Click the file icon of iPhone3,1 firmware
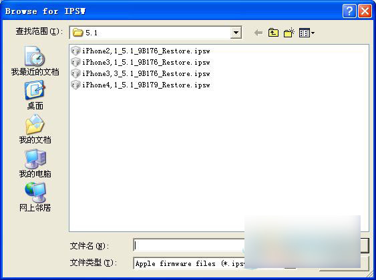Screen dimensions: 376x280 coord(75,62)
